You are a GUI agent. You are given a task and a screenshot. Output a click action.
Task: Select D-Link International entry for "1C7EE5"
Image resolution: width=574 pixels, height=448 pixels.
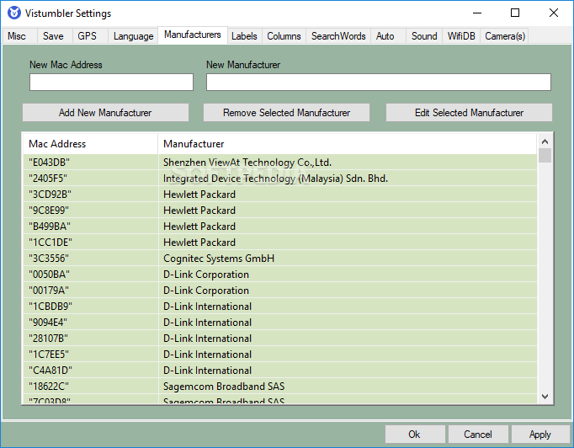[x=207, y=355]
